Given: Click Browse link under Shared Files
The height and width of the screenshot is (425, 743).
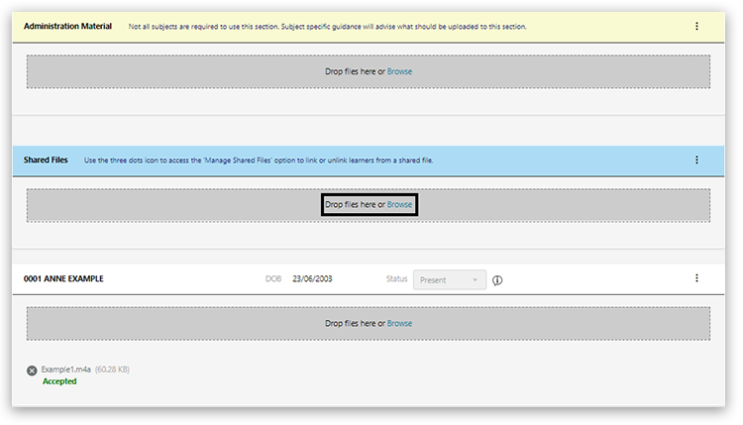Looking at the screenshot, I should tap(399, 205).
